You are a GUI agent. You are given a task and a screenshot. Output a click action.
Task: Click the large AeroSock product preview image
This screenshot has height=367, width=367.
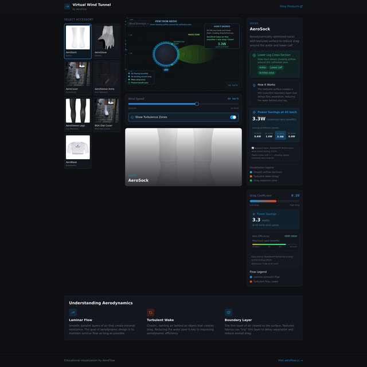(x=183, y=157)
